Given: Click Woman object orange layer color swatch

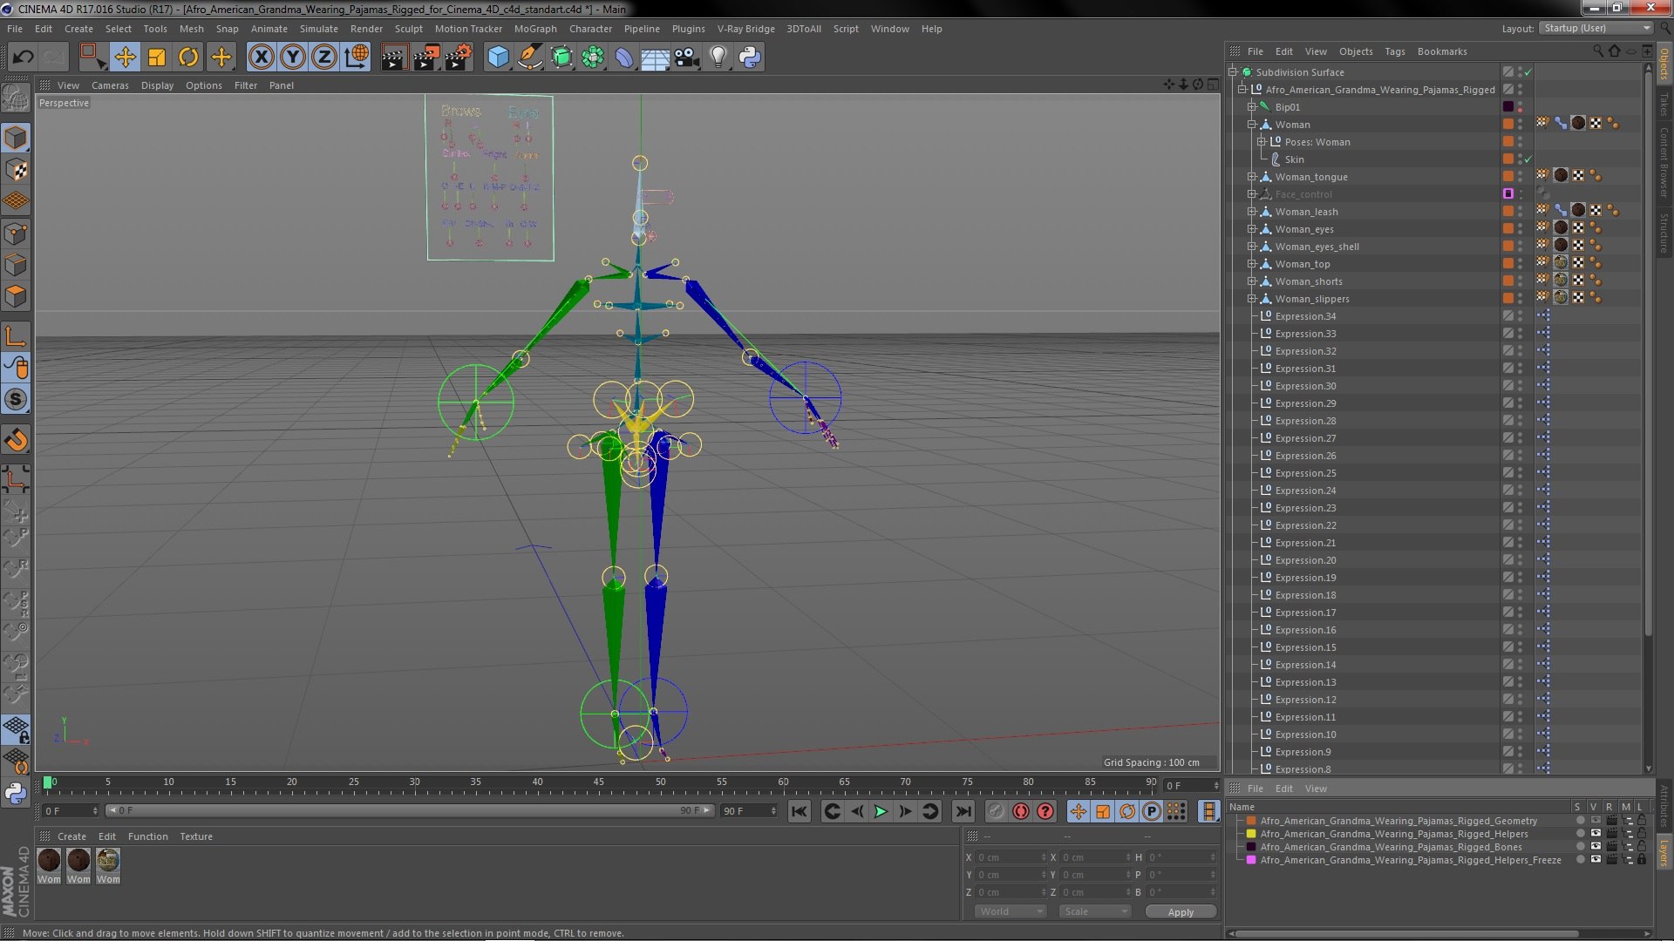Looking at the screenshot, I should (x=1507, y=125).
